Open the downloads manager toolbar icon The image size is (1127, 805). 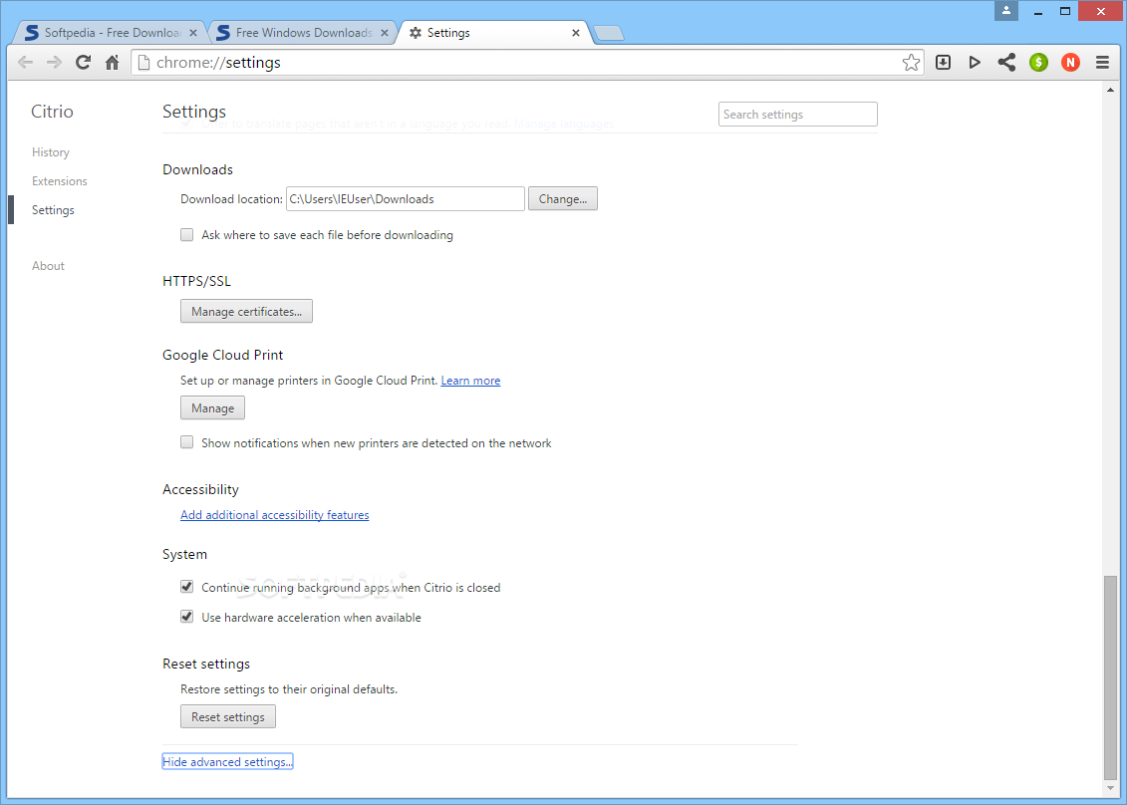[x=943, y=63]
